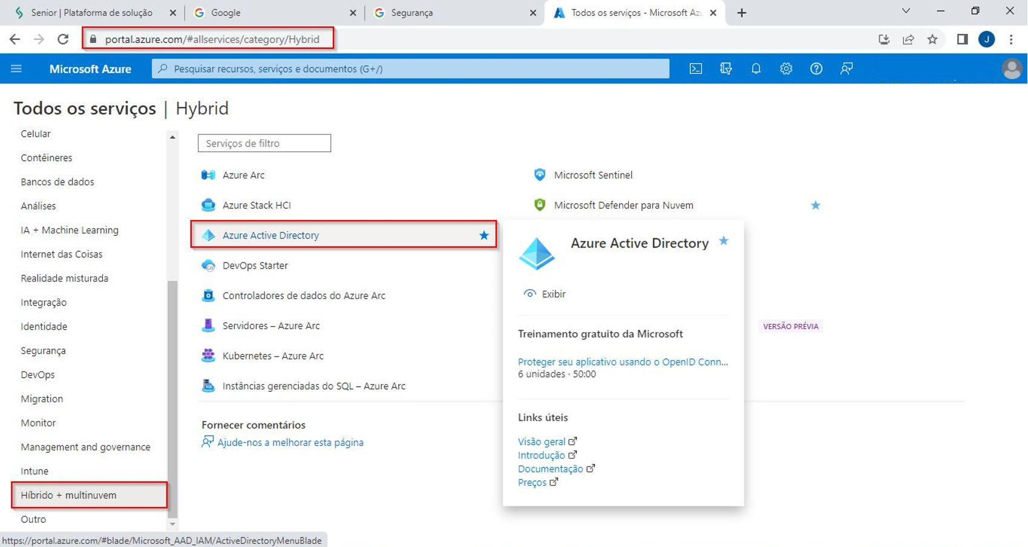Click the category list scrollbar thumb
The width and height of the screenshot is (1028, 547).
pyautogui.click(x=172, y=399)
